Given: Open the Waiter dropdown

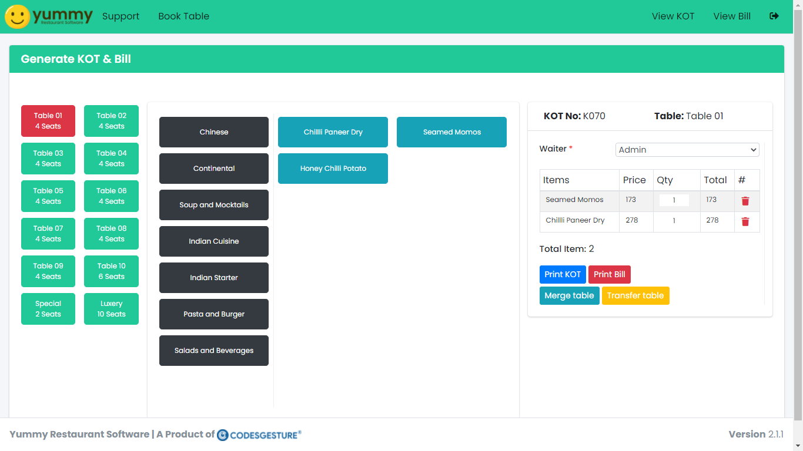Looking at the screenshot, I should pos(687,150).
